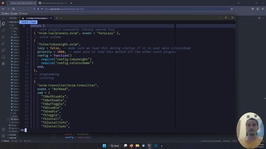Close the first browser tab

[35, 3]
